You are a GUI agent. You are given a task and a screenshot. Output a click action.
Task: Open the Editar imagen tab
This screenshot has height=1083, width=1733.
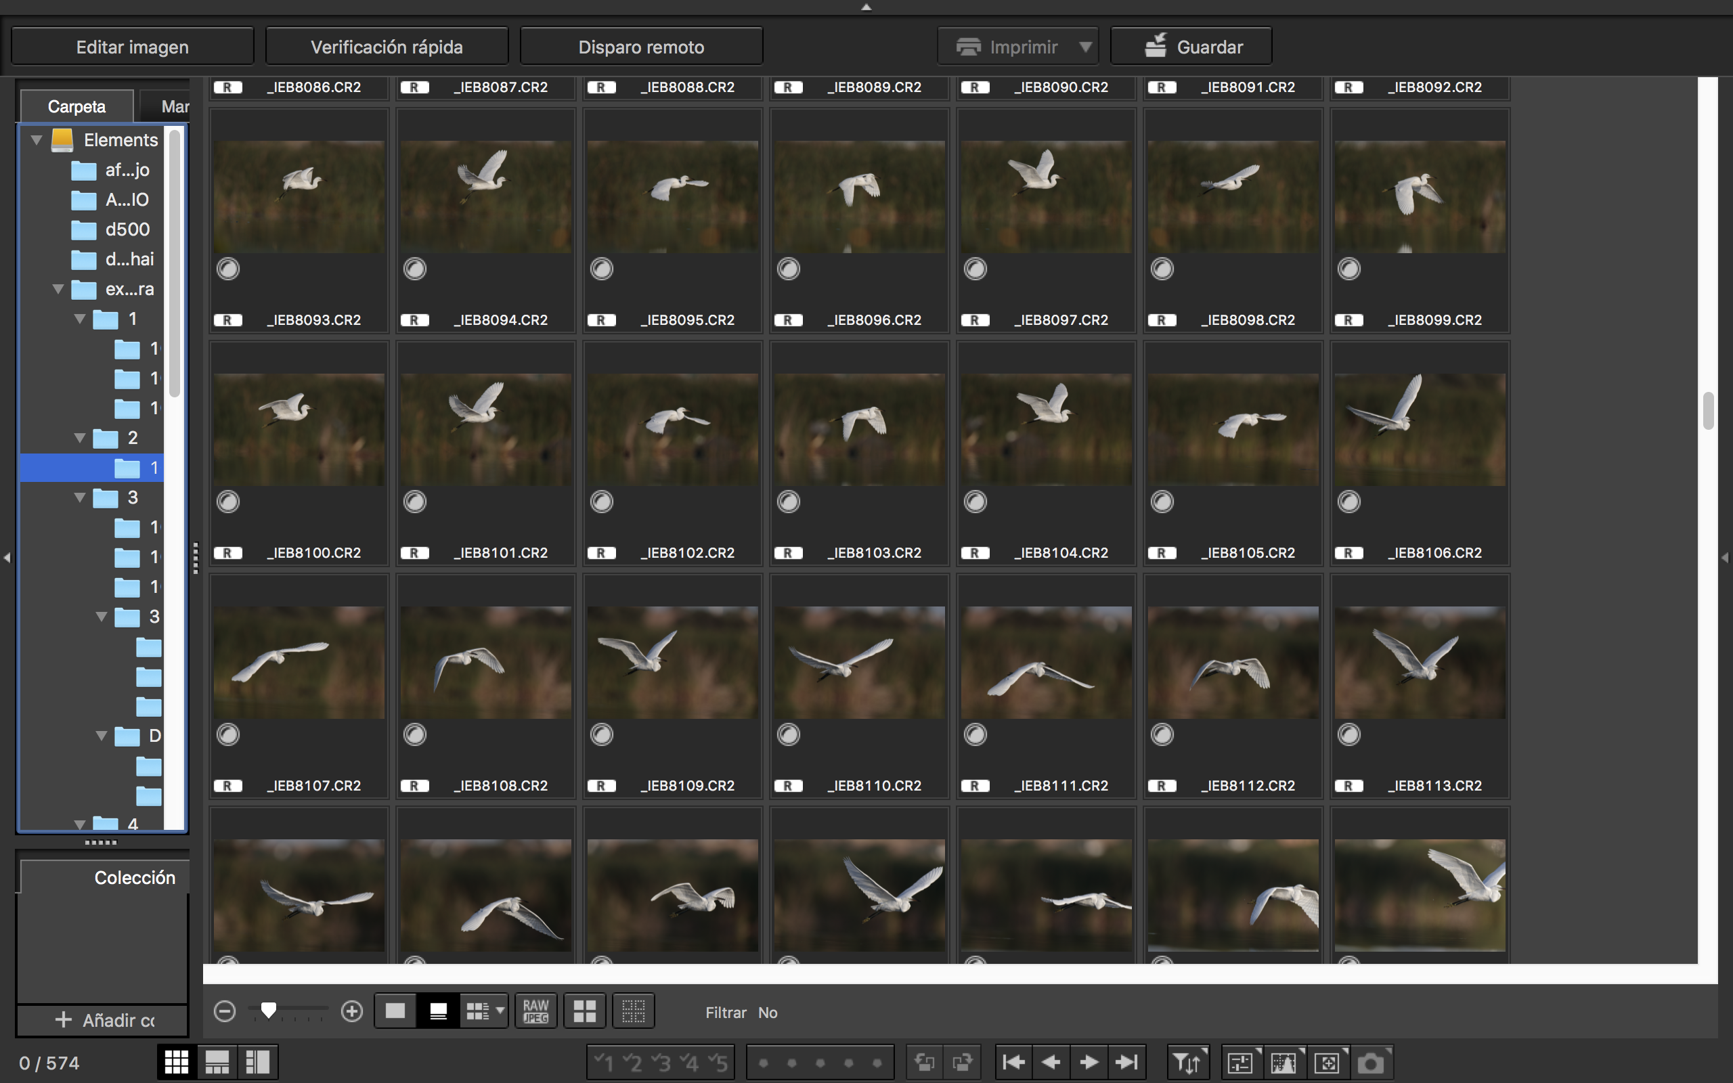tap(133, 47)
